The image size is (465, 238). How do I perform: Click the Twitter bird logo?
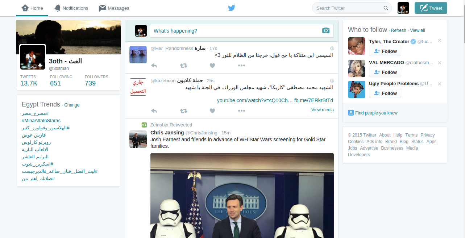(232, 8)
